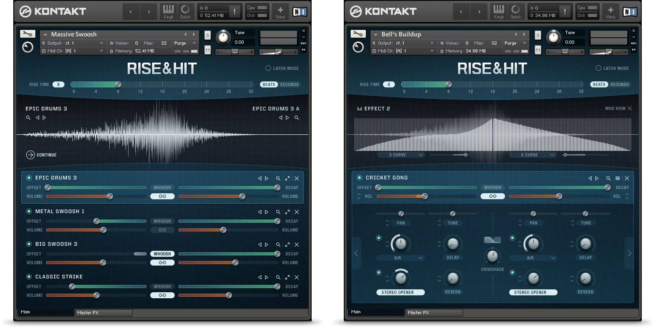Click the Quick icon in the left Kontakt window

pyautogui.click(x=185, y=12)
